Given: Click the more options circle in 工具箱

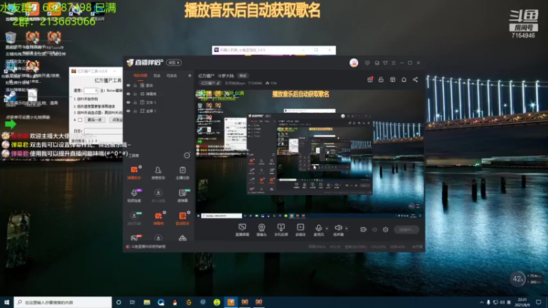Looking at the screenshot, I should [x=187, y=155].
